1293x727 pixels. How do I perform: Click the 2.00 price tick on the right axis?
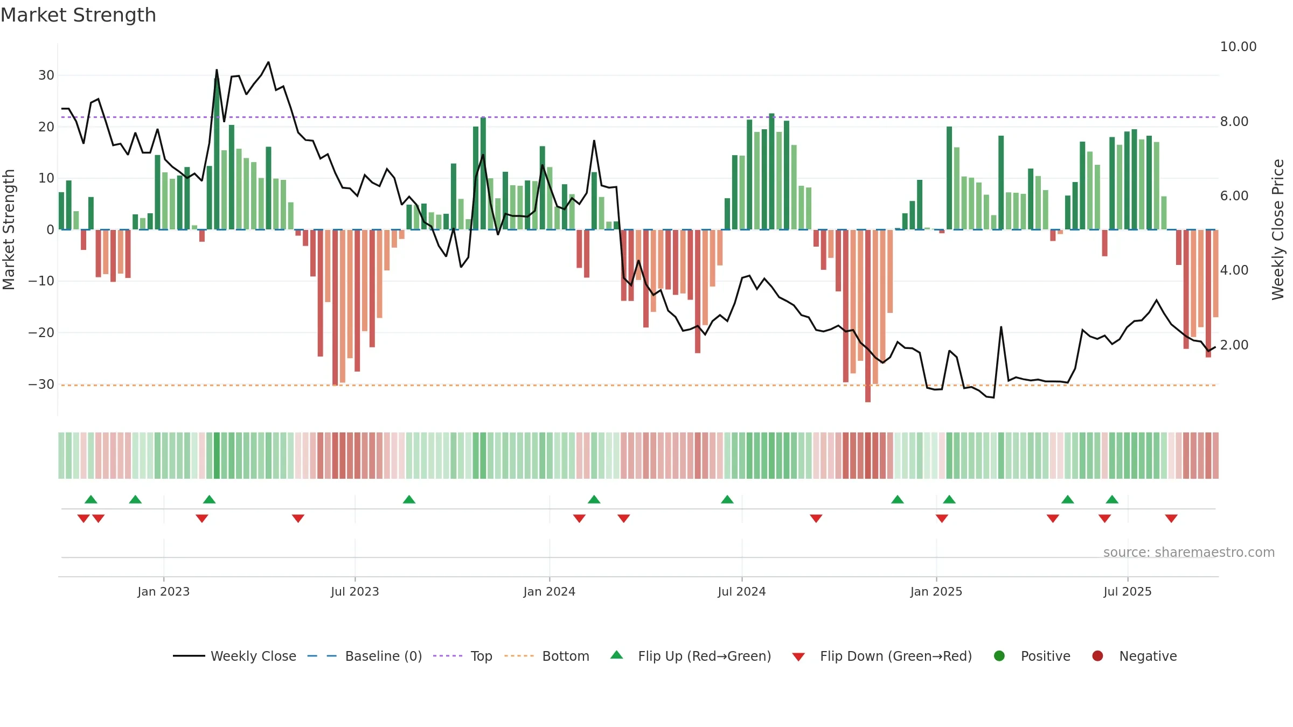1234,345
